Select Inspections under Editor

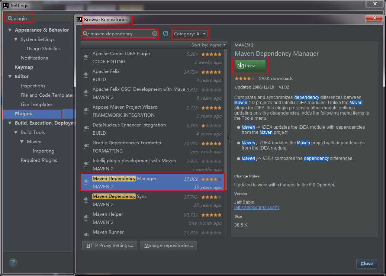33,86
